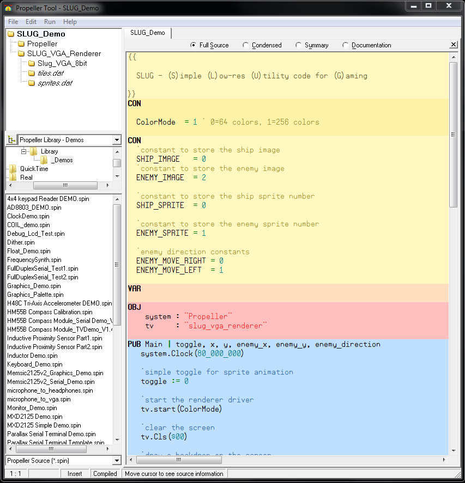Enable the Documentation view option

[x=346, y=45]
